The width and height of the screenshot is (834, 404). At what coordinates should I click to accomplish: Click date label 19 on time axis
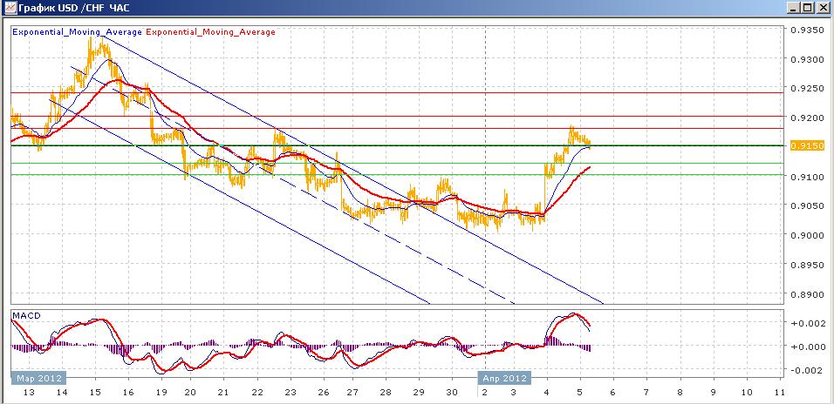[161, 393]
